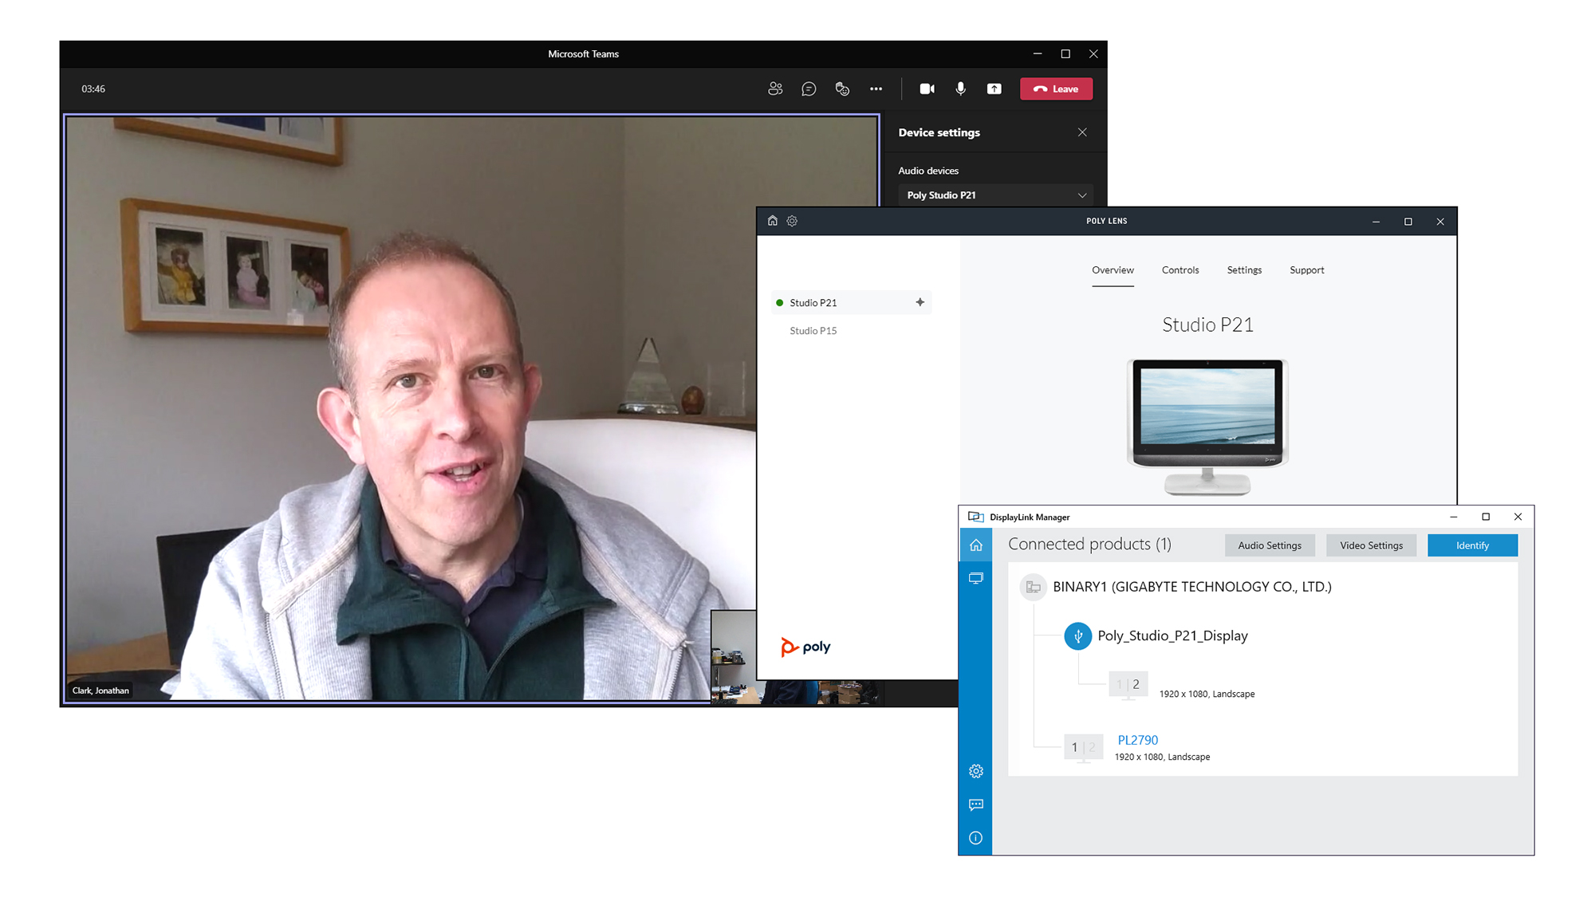
Task: Switch to the Controls tab
Action: coord(1180,270)
